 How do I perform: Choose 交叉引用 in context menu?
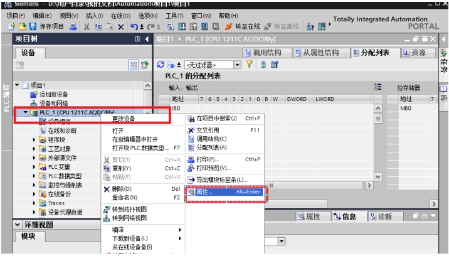pyautogui.click(x=224, y=131)
